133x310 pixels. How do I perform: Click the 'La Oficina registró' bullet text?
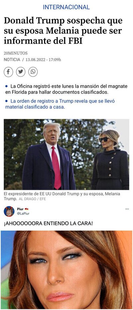[66, 89]
